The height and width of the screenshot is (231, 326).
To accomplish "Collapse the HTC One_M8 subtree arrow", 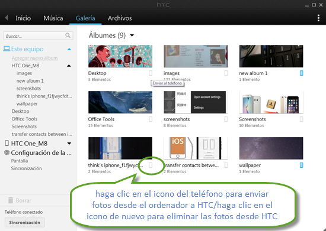I will click(x=69, y=66).
